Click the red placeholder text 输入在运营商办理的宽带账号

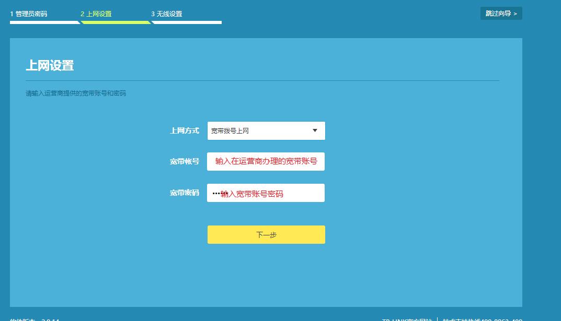(x=266, y=161)
